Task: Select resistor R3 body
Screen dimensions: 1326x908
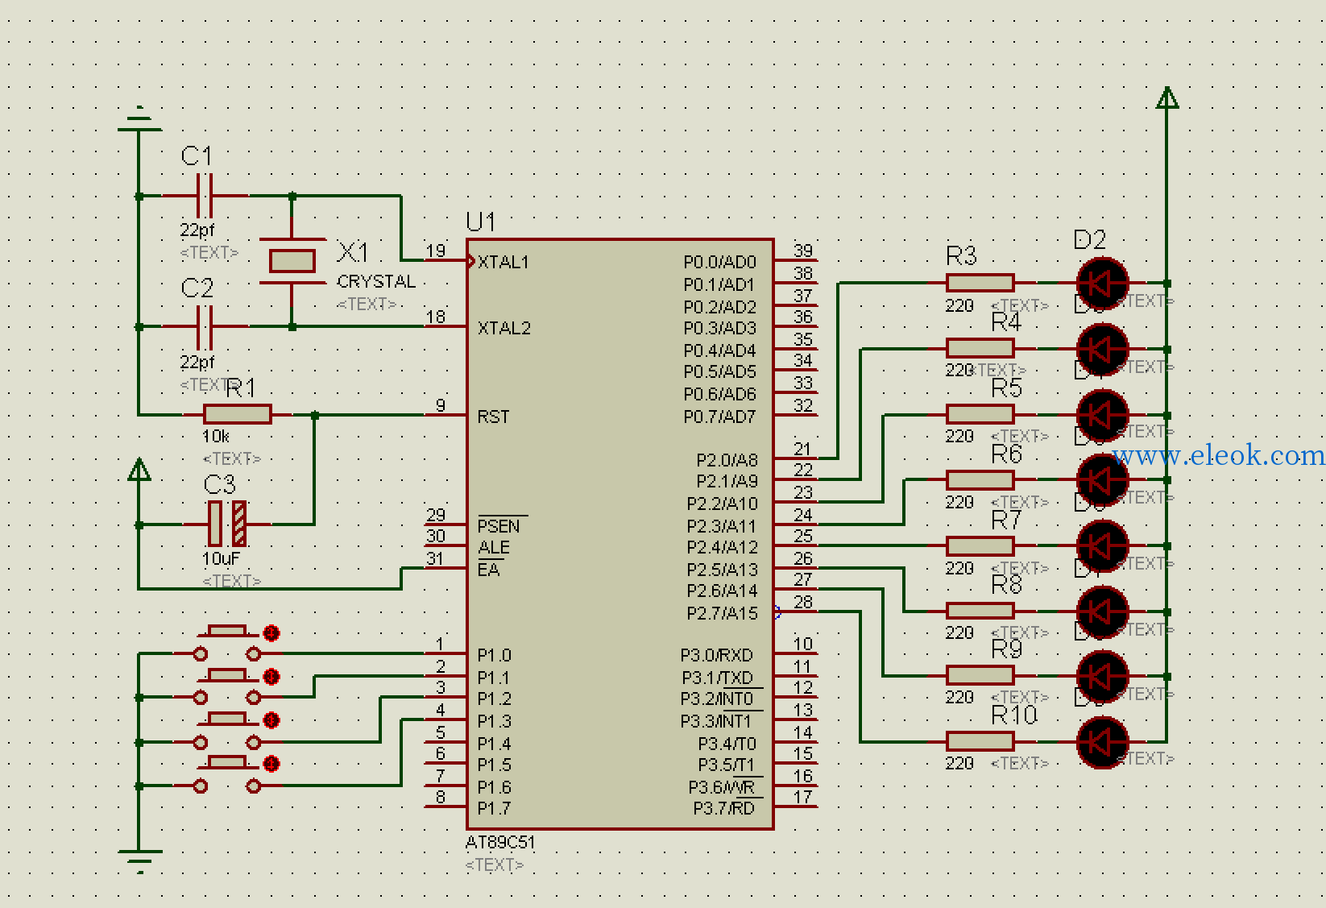Action: 980,283
